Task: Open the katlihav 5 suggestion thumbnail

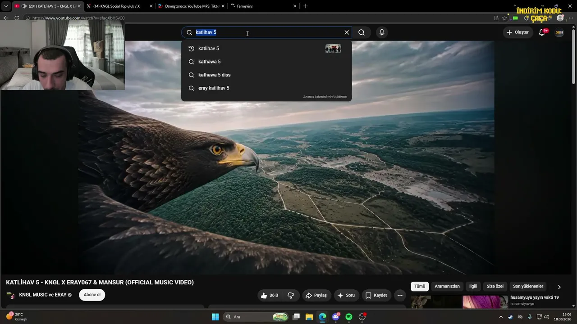Action: (333, 49)
